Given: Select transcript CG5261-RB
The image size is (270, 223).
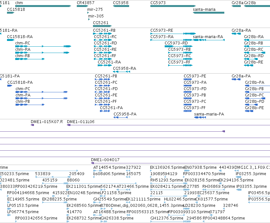Looking at the screenshot, I should (102, 34).
